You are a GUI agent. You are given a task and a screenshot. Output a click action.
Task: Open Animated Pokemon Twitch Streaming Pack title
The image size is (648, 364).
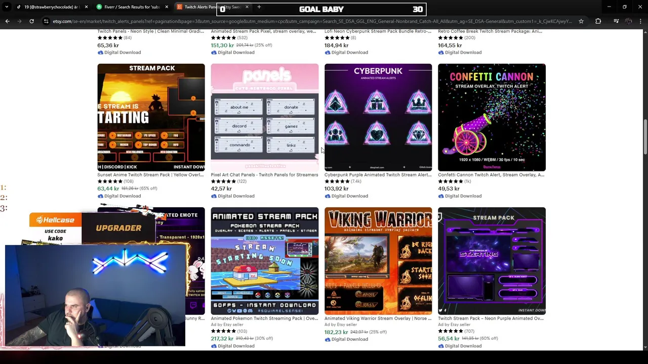[x=264, y=318]
